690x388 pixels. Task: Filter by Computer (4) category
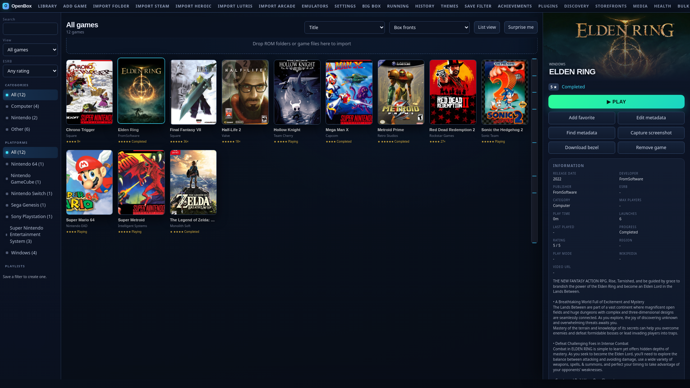click(x=30, y=106)
